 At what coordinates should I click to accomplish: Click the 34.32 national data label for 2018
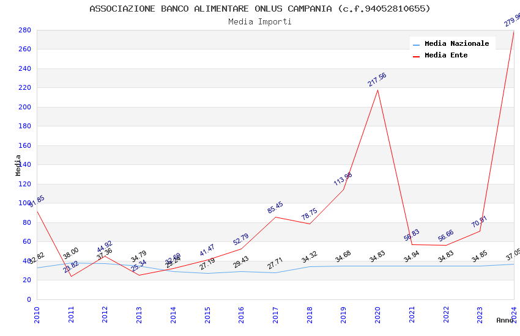(310, 257)
